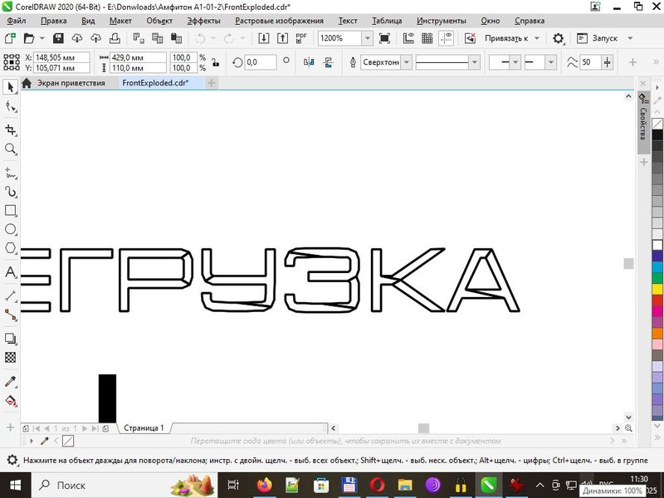Save the document with the floppy icon
Viewport: 664px width, 498px height.
coord(58,38)
